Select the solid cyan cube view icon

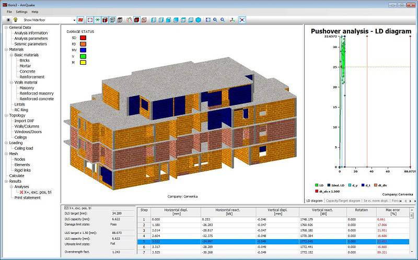(x=198, y=20)
